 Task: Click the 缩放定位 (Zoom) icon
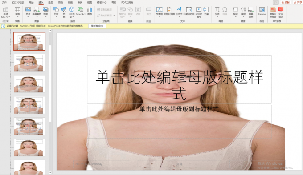(x=123, y=10)
